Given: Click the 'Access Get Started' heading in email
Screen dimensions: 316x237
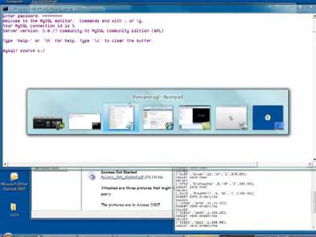Looking at the screenshot, I should [x=118, y=172].
